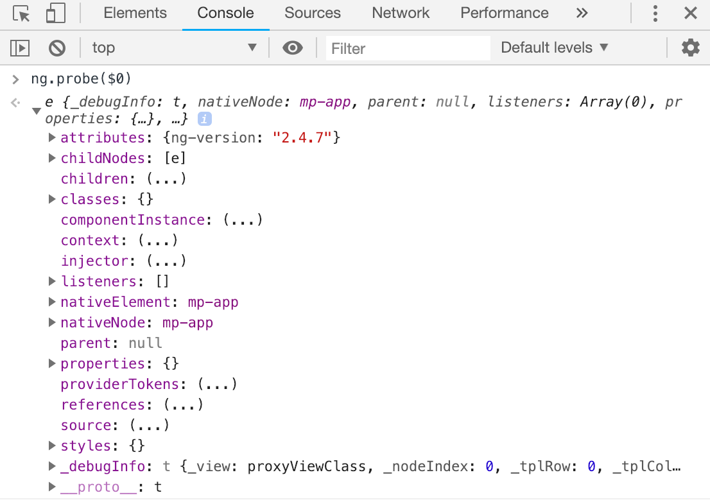This screenshot has width=710, height=502.
Task: Click the blue info badge beside the object
Action: (204, 119)
